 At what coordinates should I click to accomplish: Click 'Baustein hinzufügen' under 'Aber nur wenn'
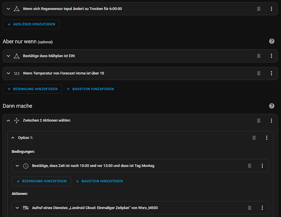90,89
